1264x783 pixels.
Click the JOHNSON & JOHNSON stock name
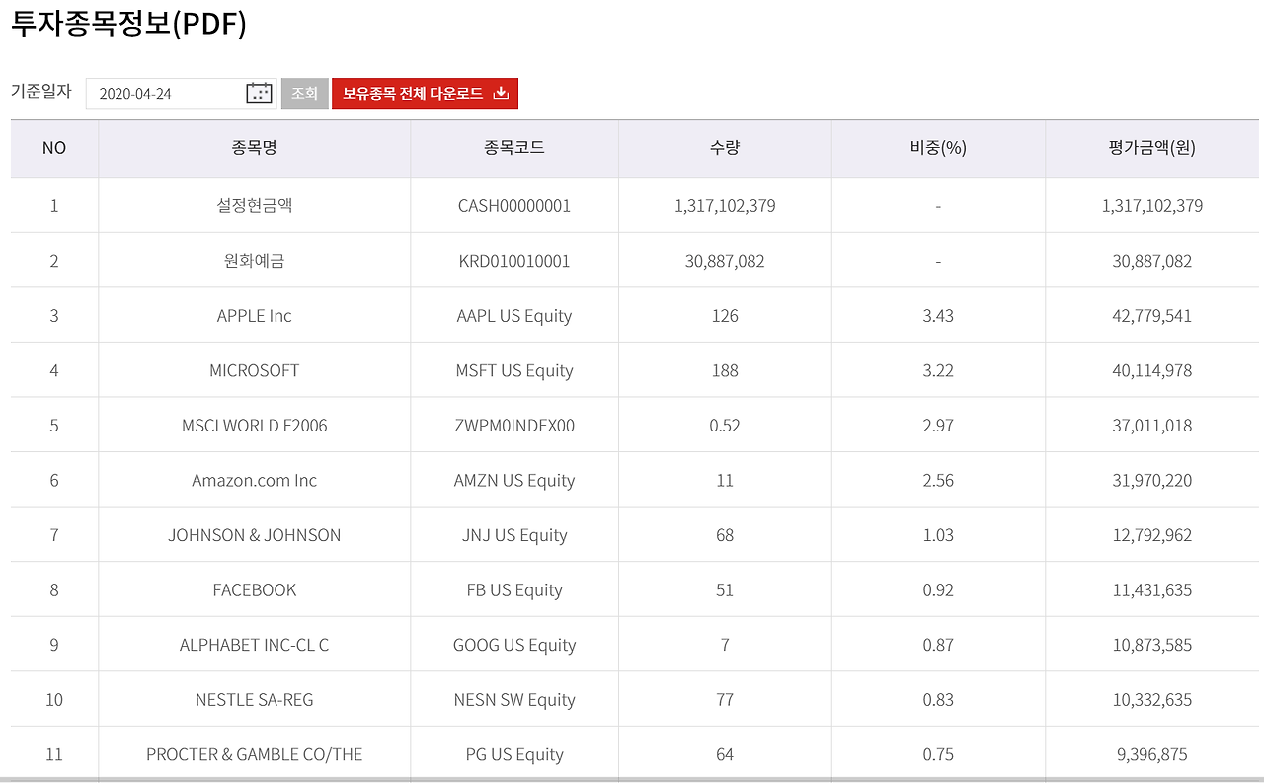coord(255,535)
